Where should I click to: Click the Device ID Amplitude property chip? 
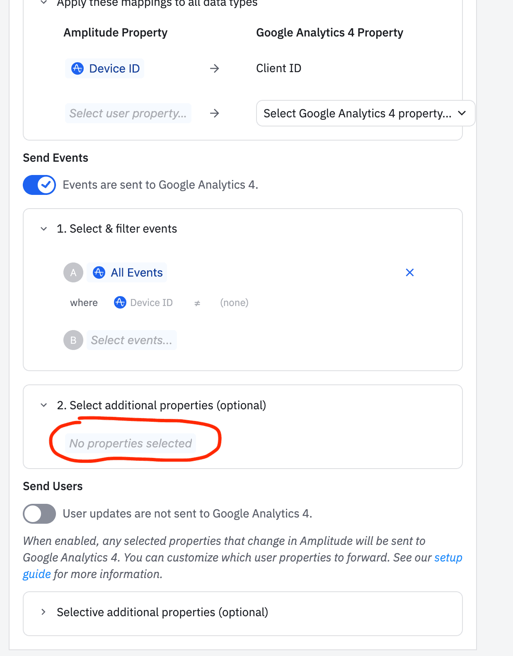105,68
